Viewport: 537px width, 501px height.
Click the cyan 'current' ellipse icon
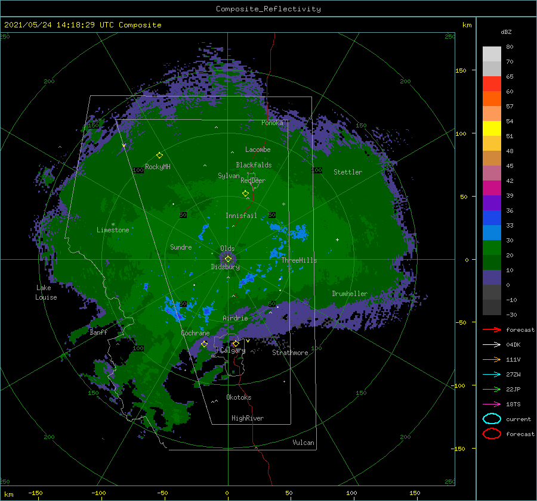pos(492,419)
